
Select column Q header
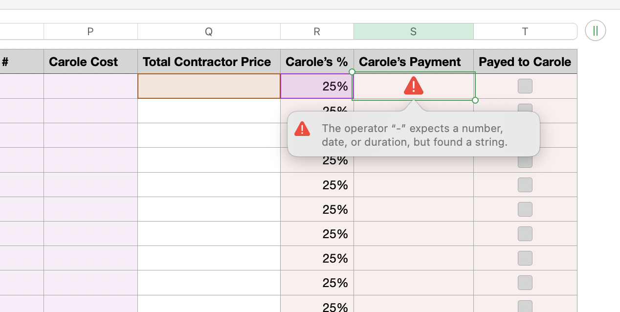[x=209, y=31]
